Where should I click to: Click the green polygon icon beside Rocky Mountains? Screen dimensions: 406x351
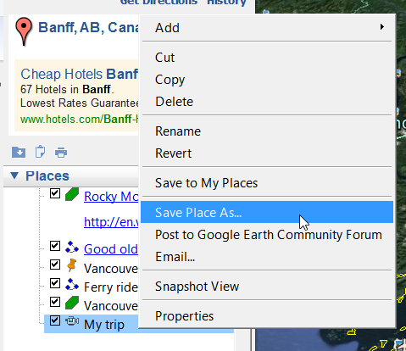[x=72, y=194]
